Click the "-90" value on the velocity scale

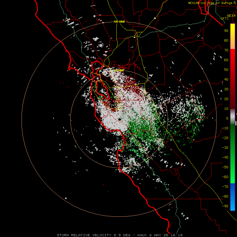pos(225,206)
